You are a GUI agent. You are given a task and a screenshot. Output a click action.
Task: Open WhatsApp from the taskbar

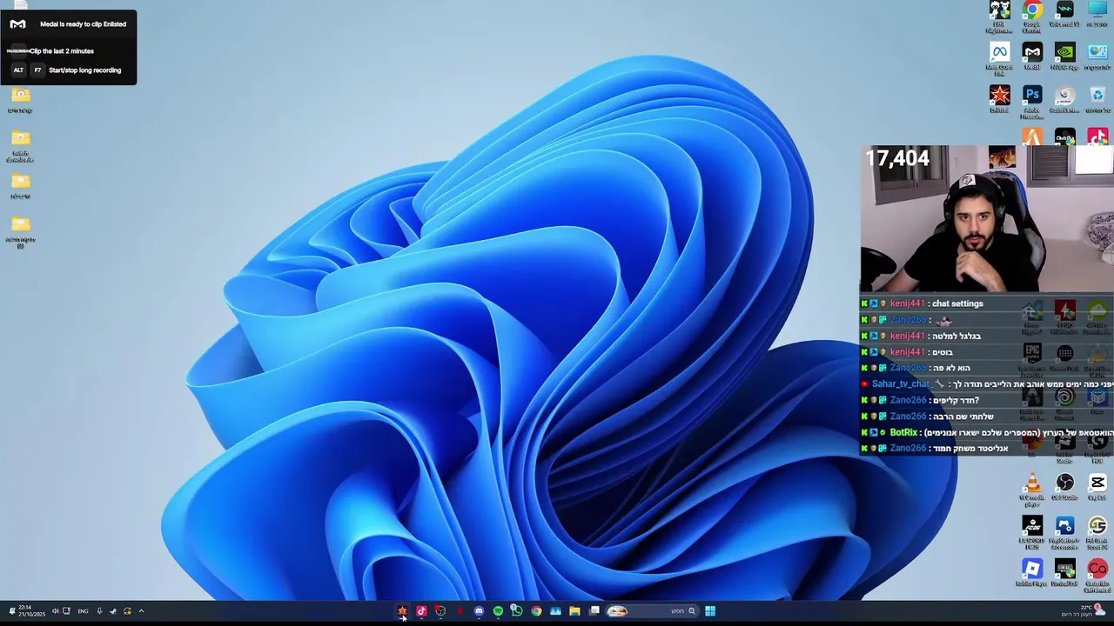click(x=517, y=611)
